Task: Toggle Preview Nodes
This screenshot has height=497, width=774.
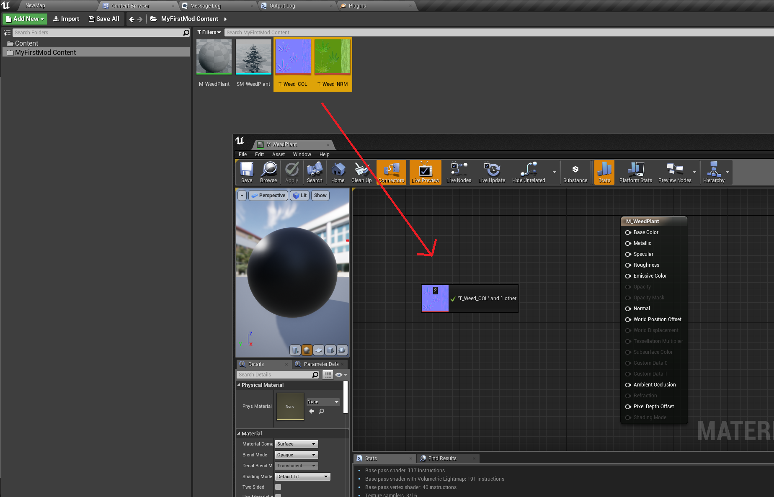Action: pos(675,172)
